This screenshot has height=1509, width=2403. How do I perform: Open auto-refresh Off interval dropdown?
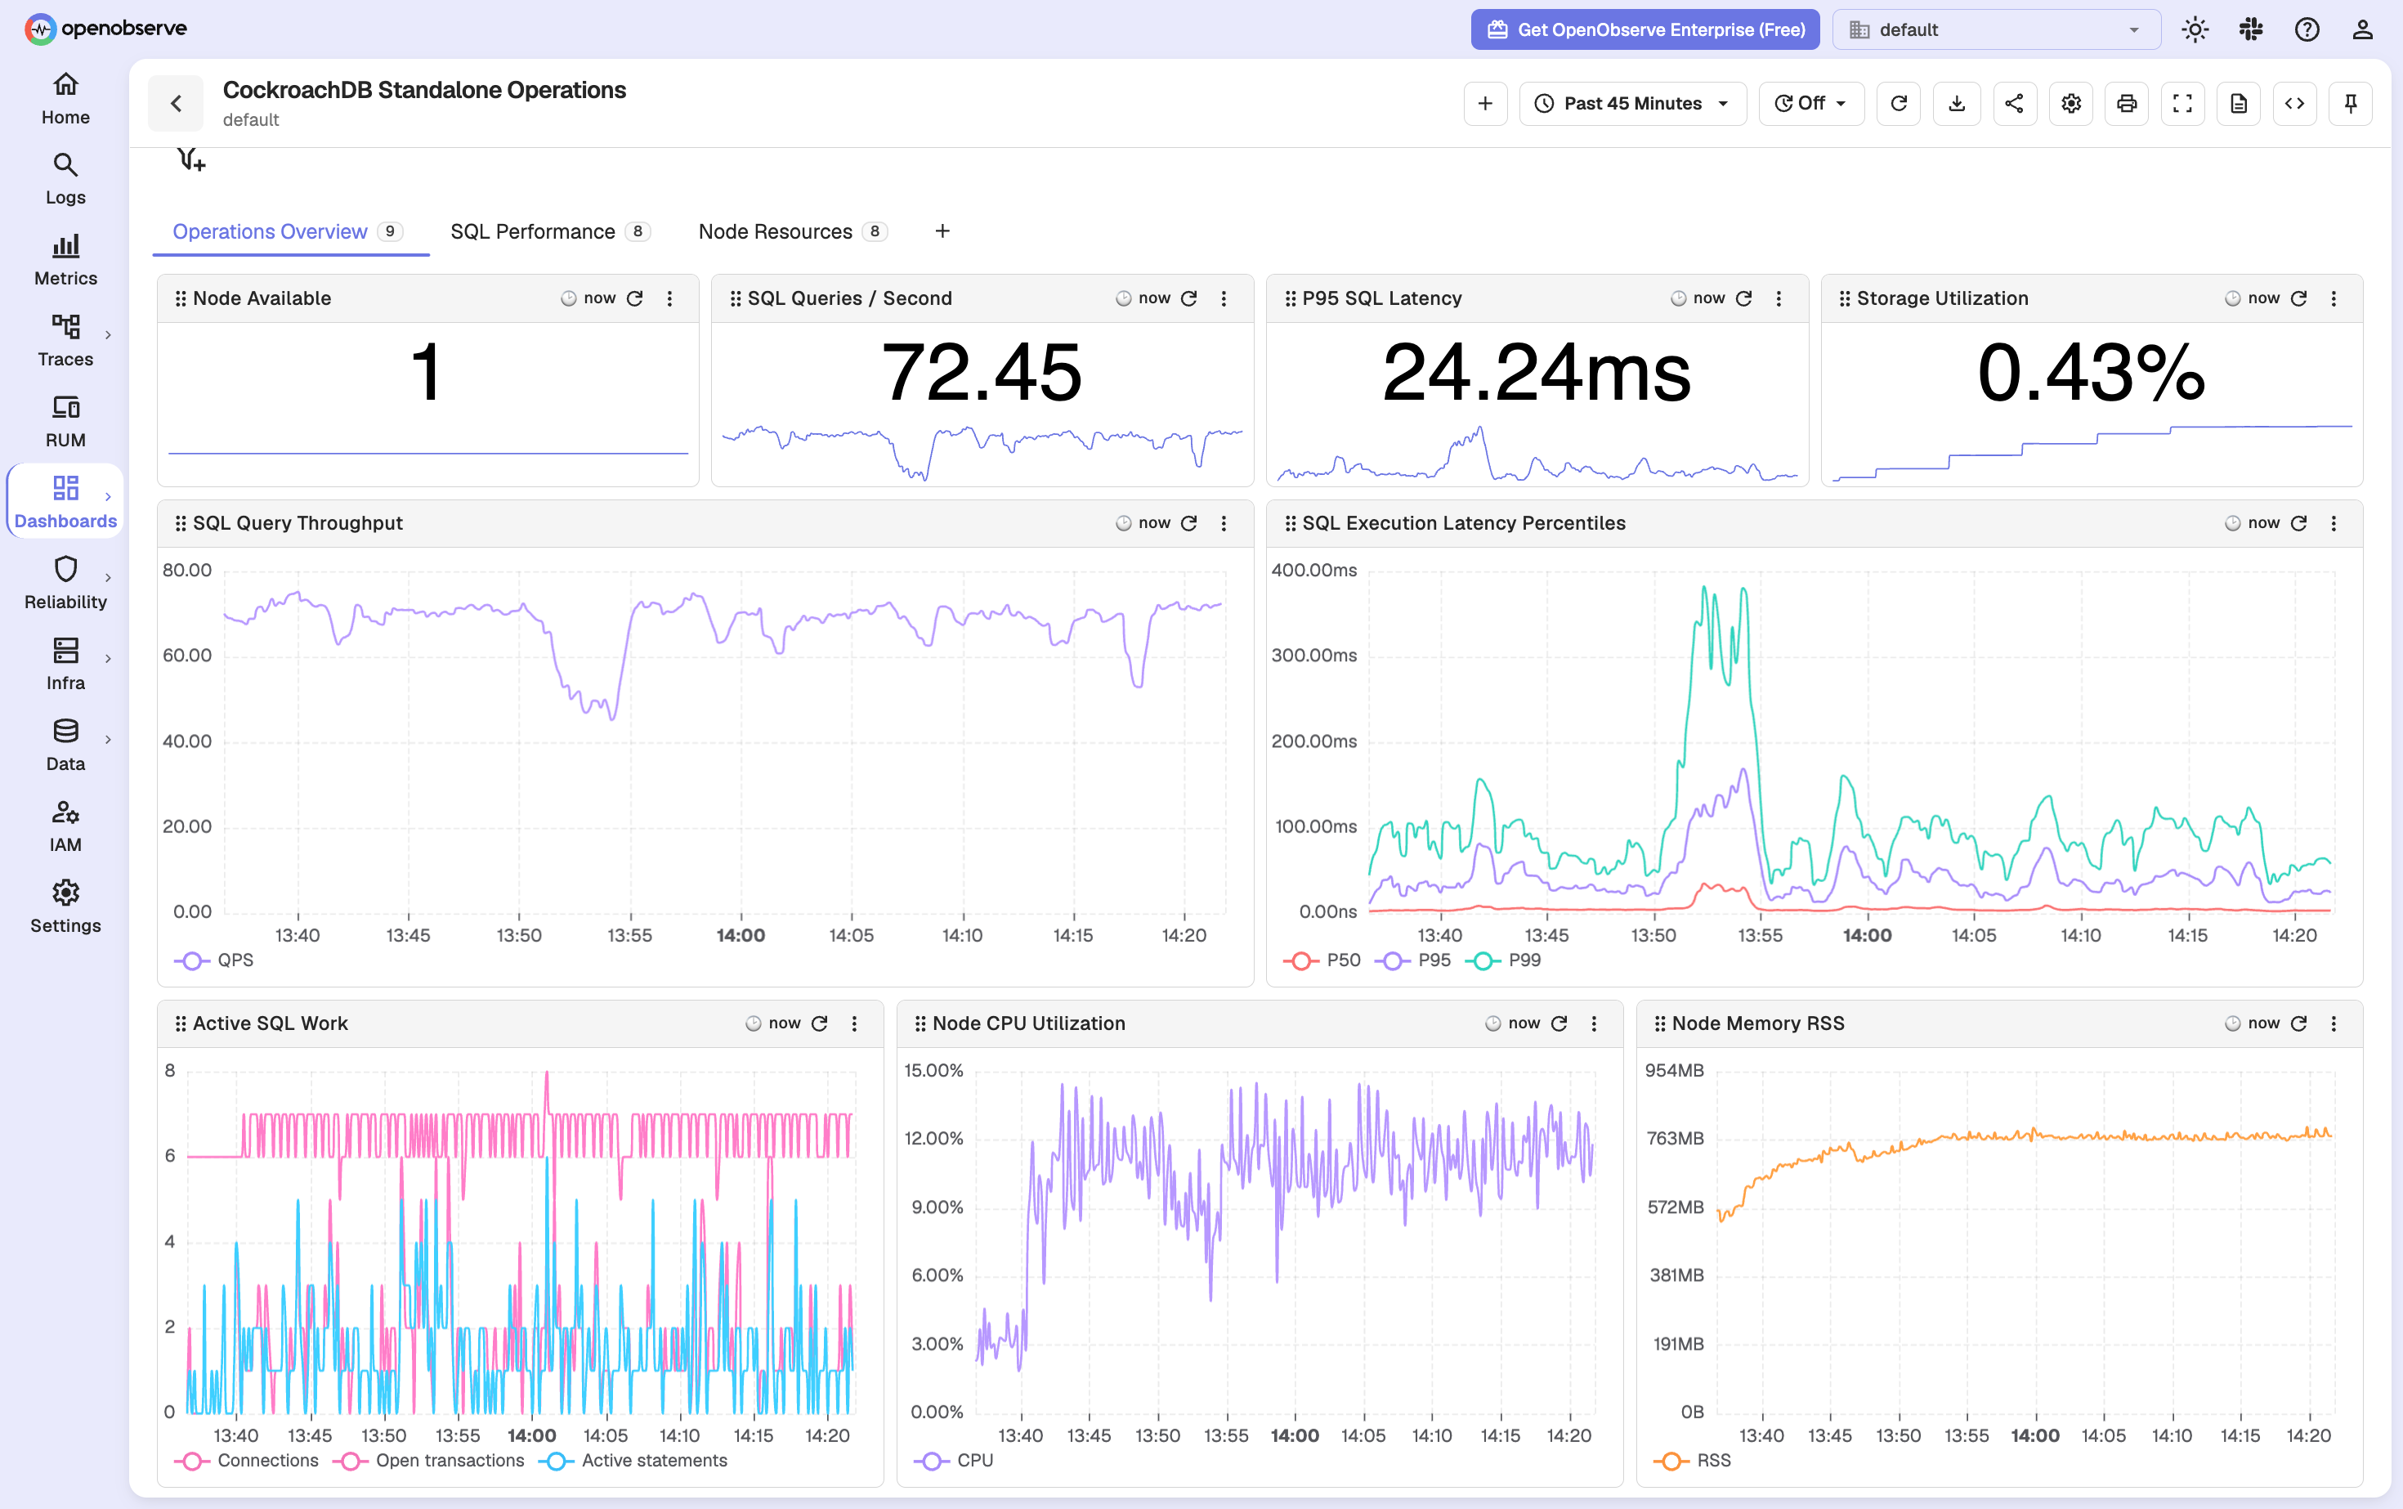(x=1810, y=103)
